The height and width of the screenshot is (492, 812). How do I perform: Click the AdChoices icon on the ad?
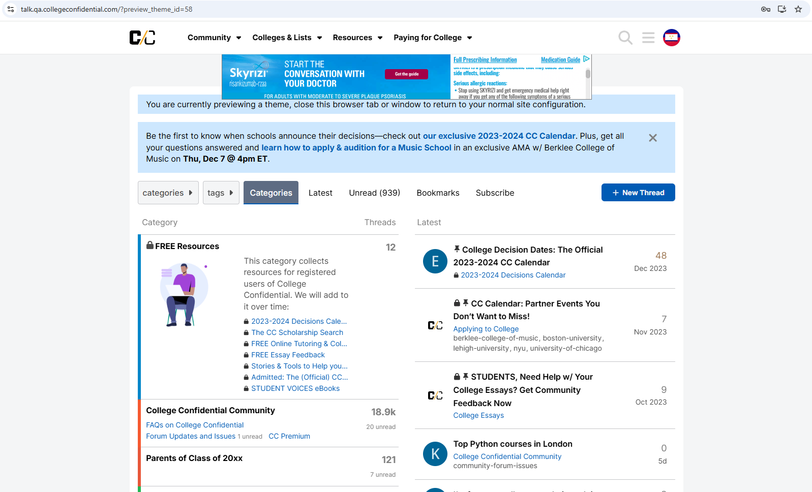click(x=586, y=59)
